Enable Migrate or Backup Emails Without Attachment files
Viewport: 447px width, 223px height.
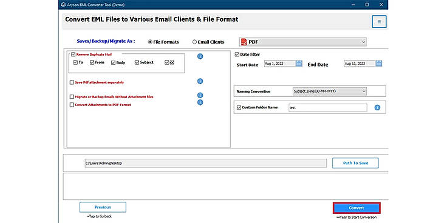(x=72, y=97)
